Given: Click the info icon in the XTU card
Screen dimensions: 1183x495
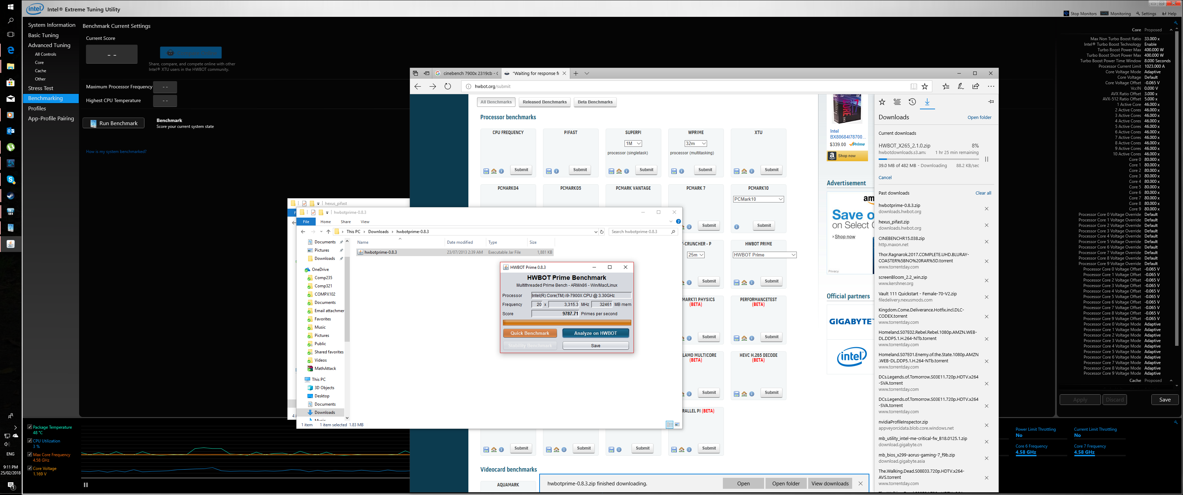Looking at the screenshot, I should (752, 171).
